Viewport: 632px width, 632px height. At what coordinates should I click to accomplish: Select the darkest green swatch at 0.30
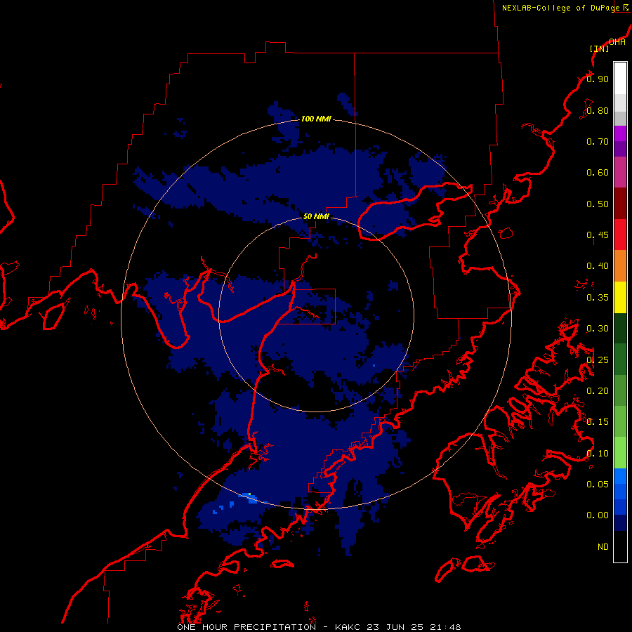(x=620, y=328)
